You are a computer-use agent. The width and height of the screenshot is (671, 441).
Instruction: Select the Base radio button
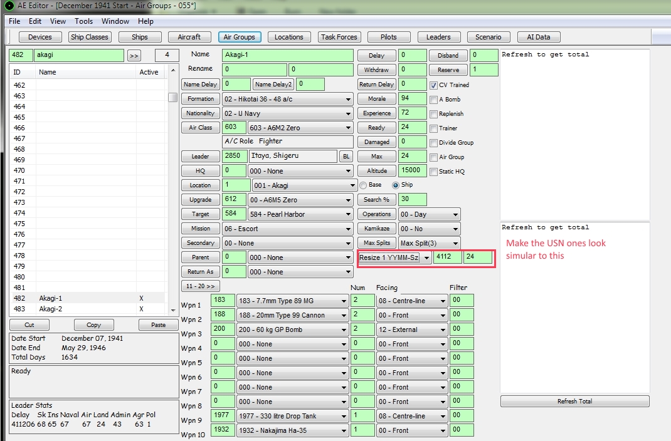tap(363, 185)
